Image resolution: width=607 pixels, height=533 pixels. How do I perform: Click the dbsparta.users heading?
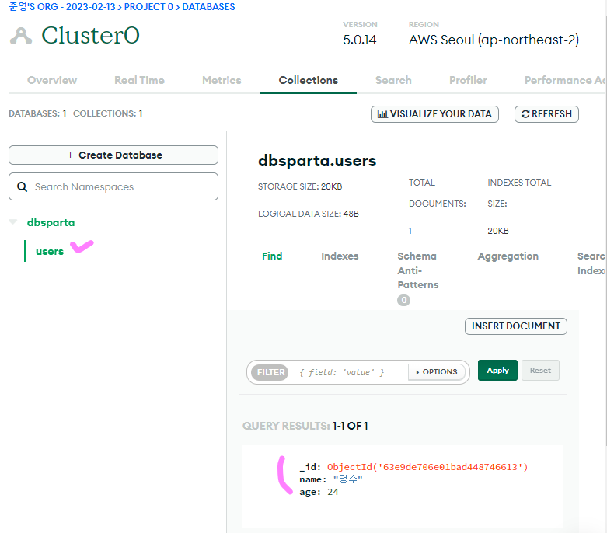coord(317,161)
